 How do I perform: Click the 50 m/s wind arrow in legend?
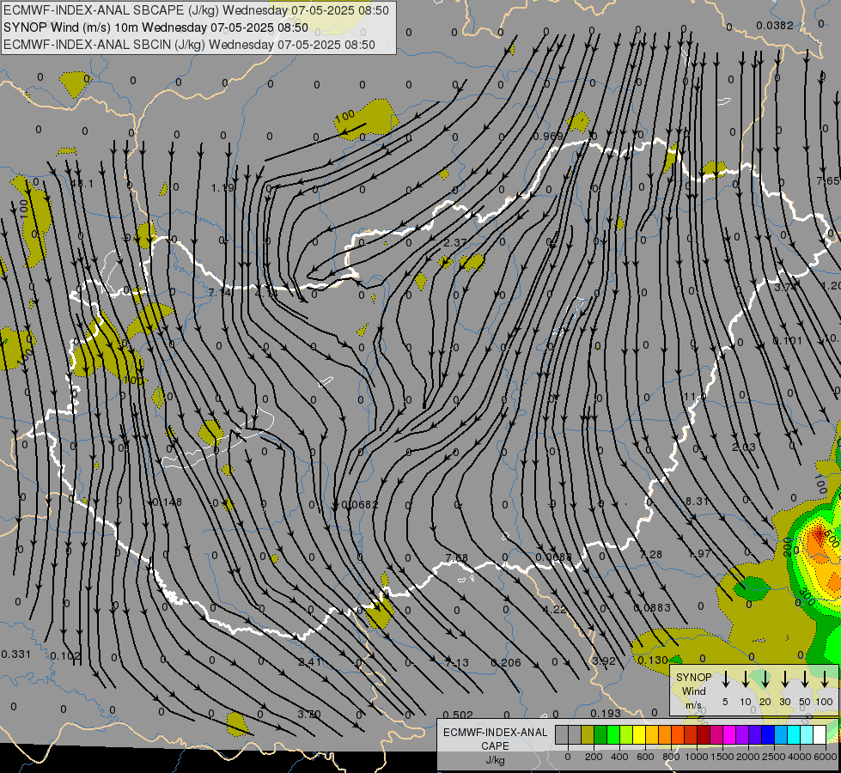click(805, 679)
